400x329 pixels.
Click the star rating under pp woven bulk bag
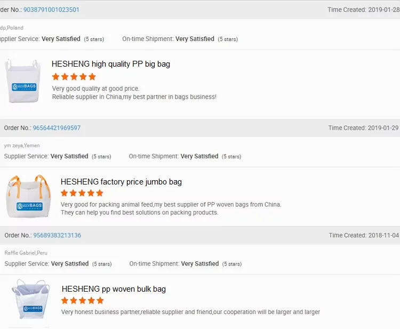tap(83, 301)
